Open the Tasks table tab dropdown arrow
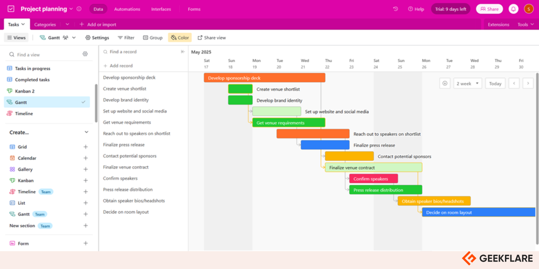The height and width of the screenshot is (269, 539). [x=23, y=24]
